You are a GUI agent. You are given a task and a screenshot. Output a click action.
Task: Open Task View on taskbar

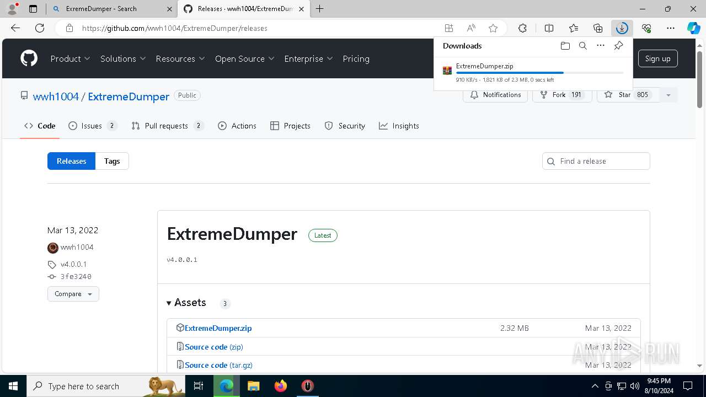[199, 386]
